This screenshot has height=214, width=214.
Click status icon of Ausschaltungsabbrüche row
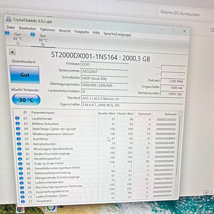point(22,192)
